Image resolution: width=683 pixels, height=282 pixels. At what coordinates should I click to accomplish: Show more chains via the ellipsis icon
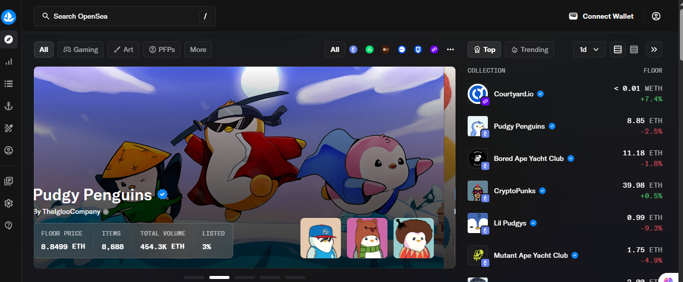[450, 49]
